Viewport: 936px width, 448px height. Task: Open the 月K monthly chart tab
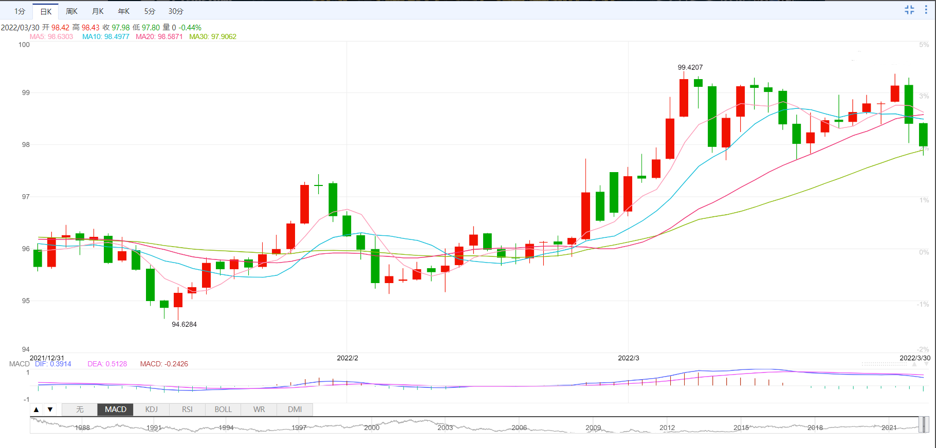click(x=98, y=11)
